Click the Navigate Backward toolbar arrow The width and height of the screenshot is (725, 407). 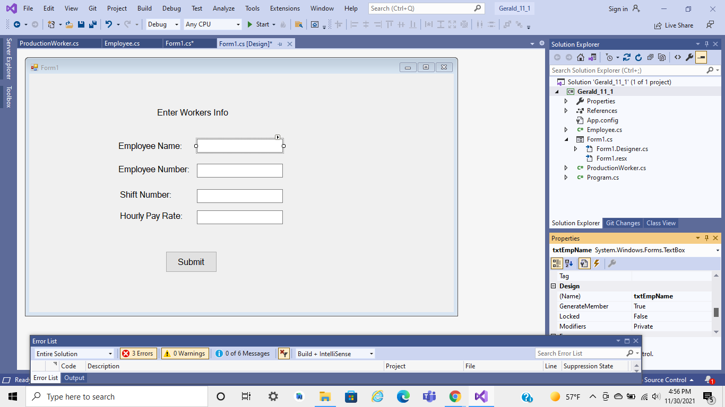(x=17, y=24)
